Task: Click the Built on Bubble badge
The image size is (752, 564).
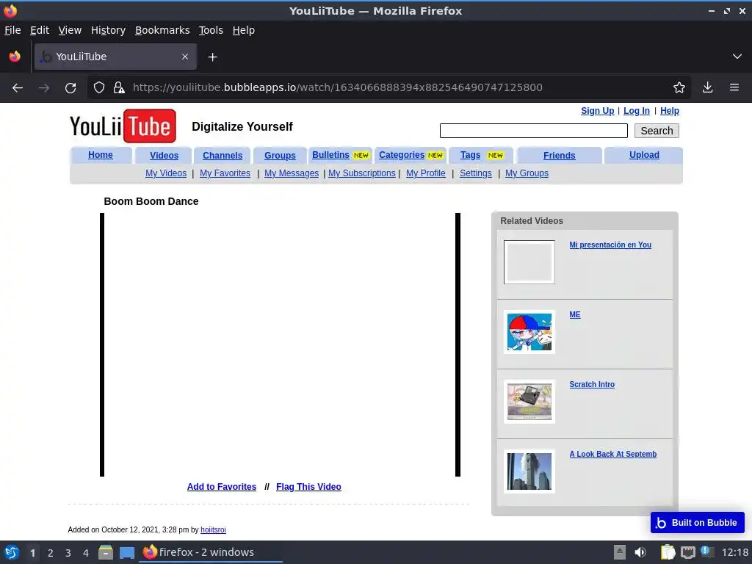Action: click(x=698, y=523)
